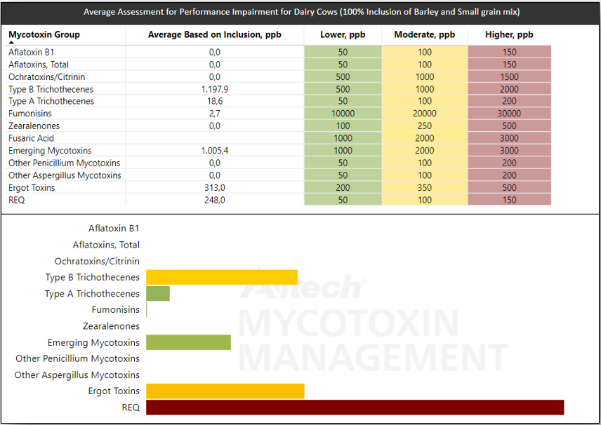Select the Aflatoxin B1 lower value 50

(x=343, y=52)
